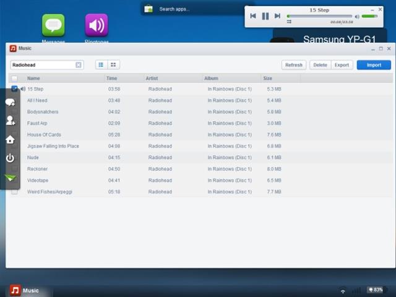The height and width of the screenshot is (297, 396).
Task: Skip to the next track
Action: click(277, 16)
